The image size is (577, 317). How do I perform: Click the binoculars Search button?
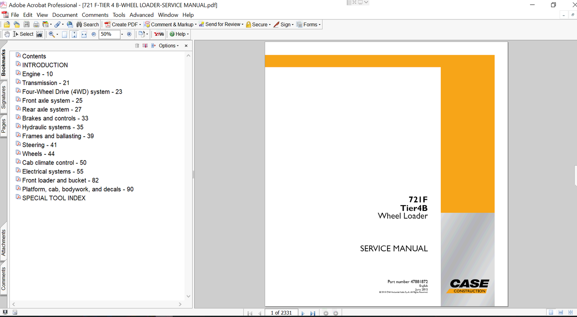87,25
